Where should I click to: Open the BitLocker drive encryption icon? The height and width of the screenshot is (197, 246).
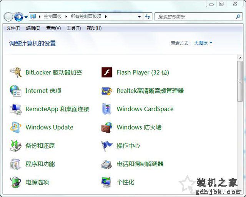click(x=15, y=72)
